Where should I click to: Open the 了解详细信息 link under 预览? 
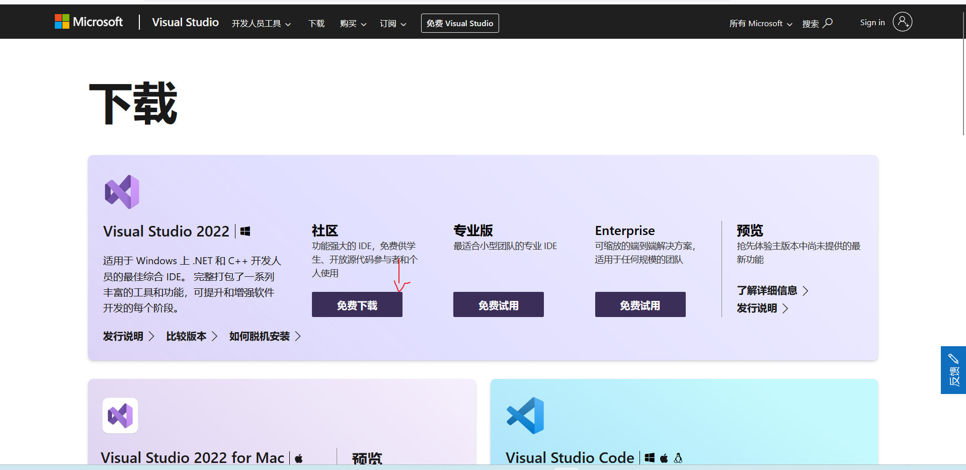773,291
